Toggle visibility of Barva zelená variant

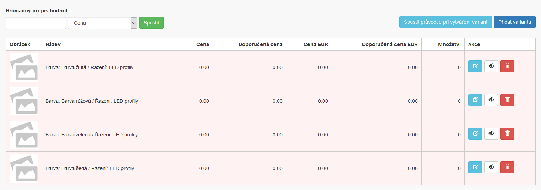tap(491, 134)
